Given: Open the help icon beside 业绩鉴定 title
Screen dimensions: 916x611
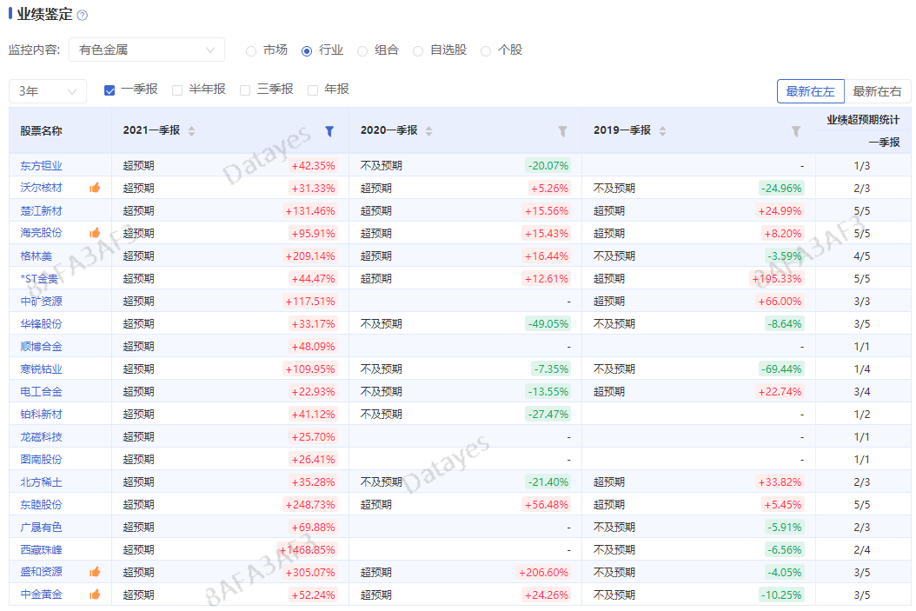Looking at the screenshot, I should click(83, 14).
